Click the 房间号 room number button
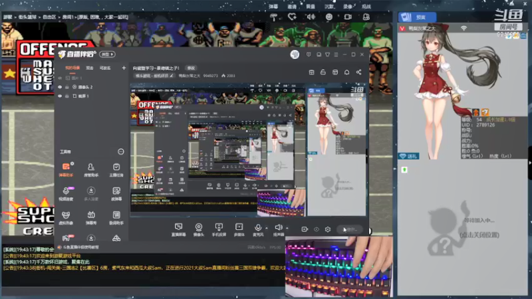The image size is (532, 299). [x=508, y=27]
